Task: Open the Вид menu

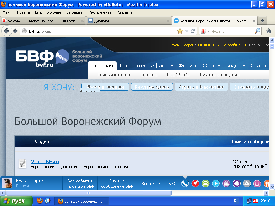Action: (x=38, y=12)
